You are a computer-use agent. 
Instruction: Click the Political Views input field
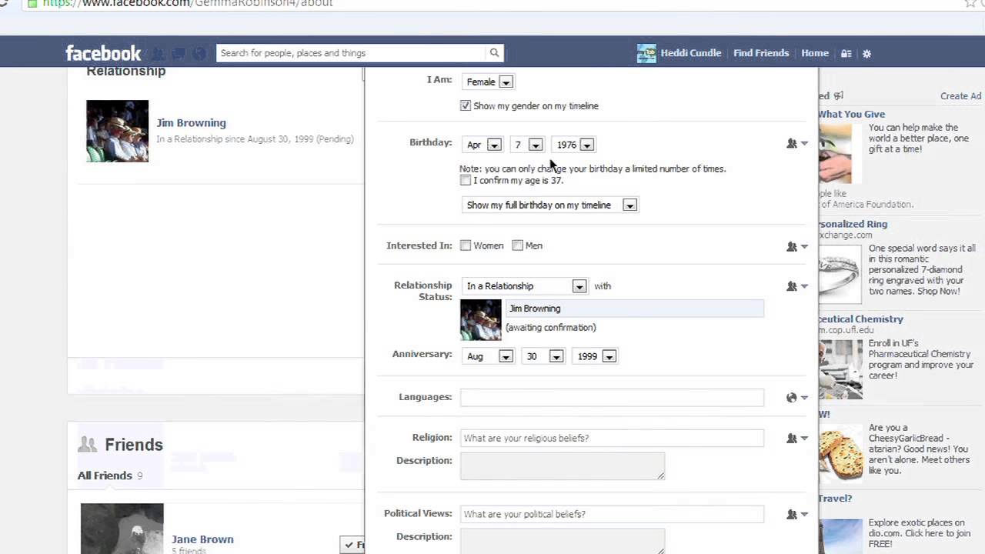(612, 514)
